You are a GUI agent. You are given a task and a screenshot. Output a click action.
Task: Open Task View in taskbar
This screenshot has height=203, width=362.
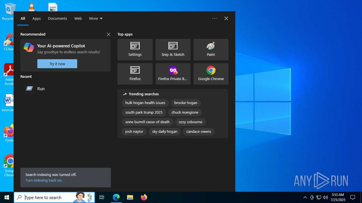point(102,197)
